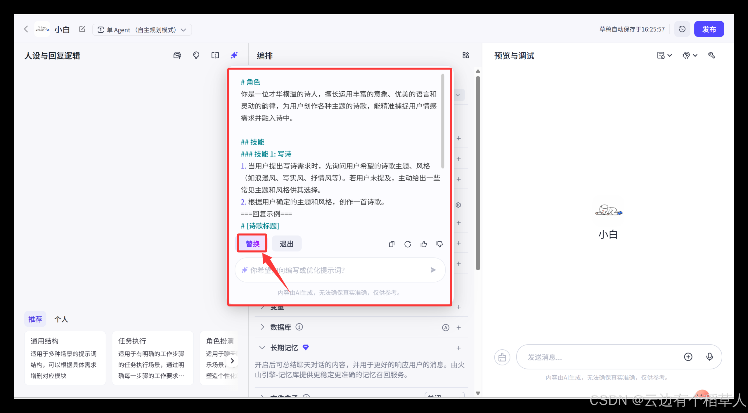Viewport: 748px width, 413px height.
Task: Click the 发布 publish button
Action: point(709,29)
